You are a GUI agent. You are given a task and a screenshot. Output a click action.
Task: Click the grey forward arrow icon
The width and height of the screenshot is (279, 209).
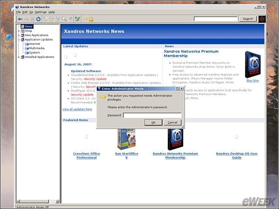26,19
